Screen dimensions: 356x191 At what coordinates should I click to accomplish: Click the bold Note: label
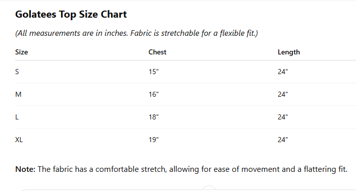coord(25,169)
